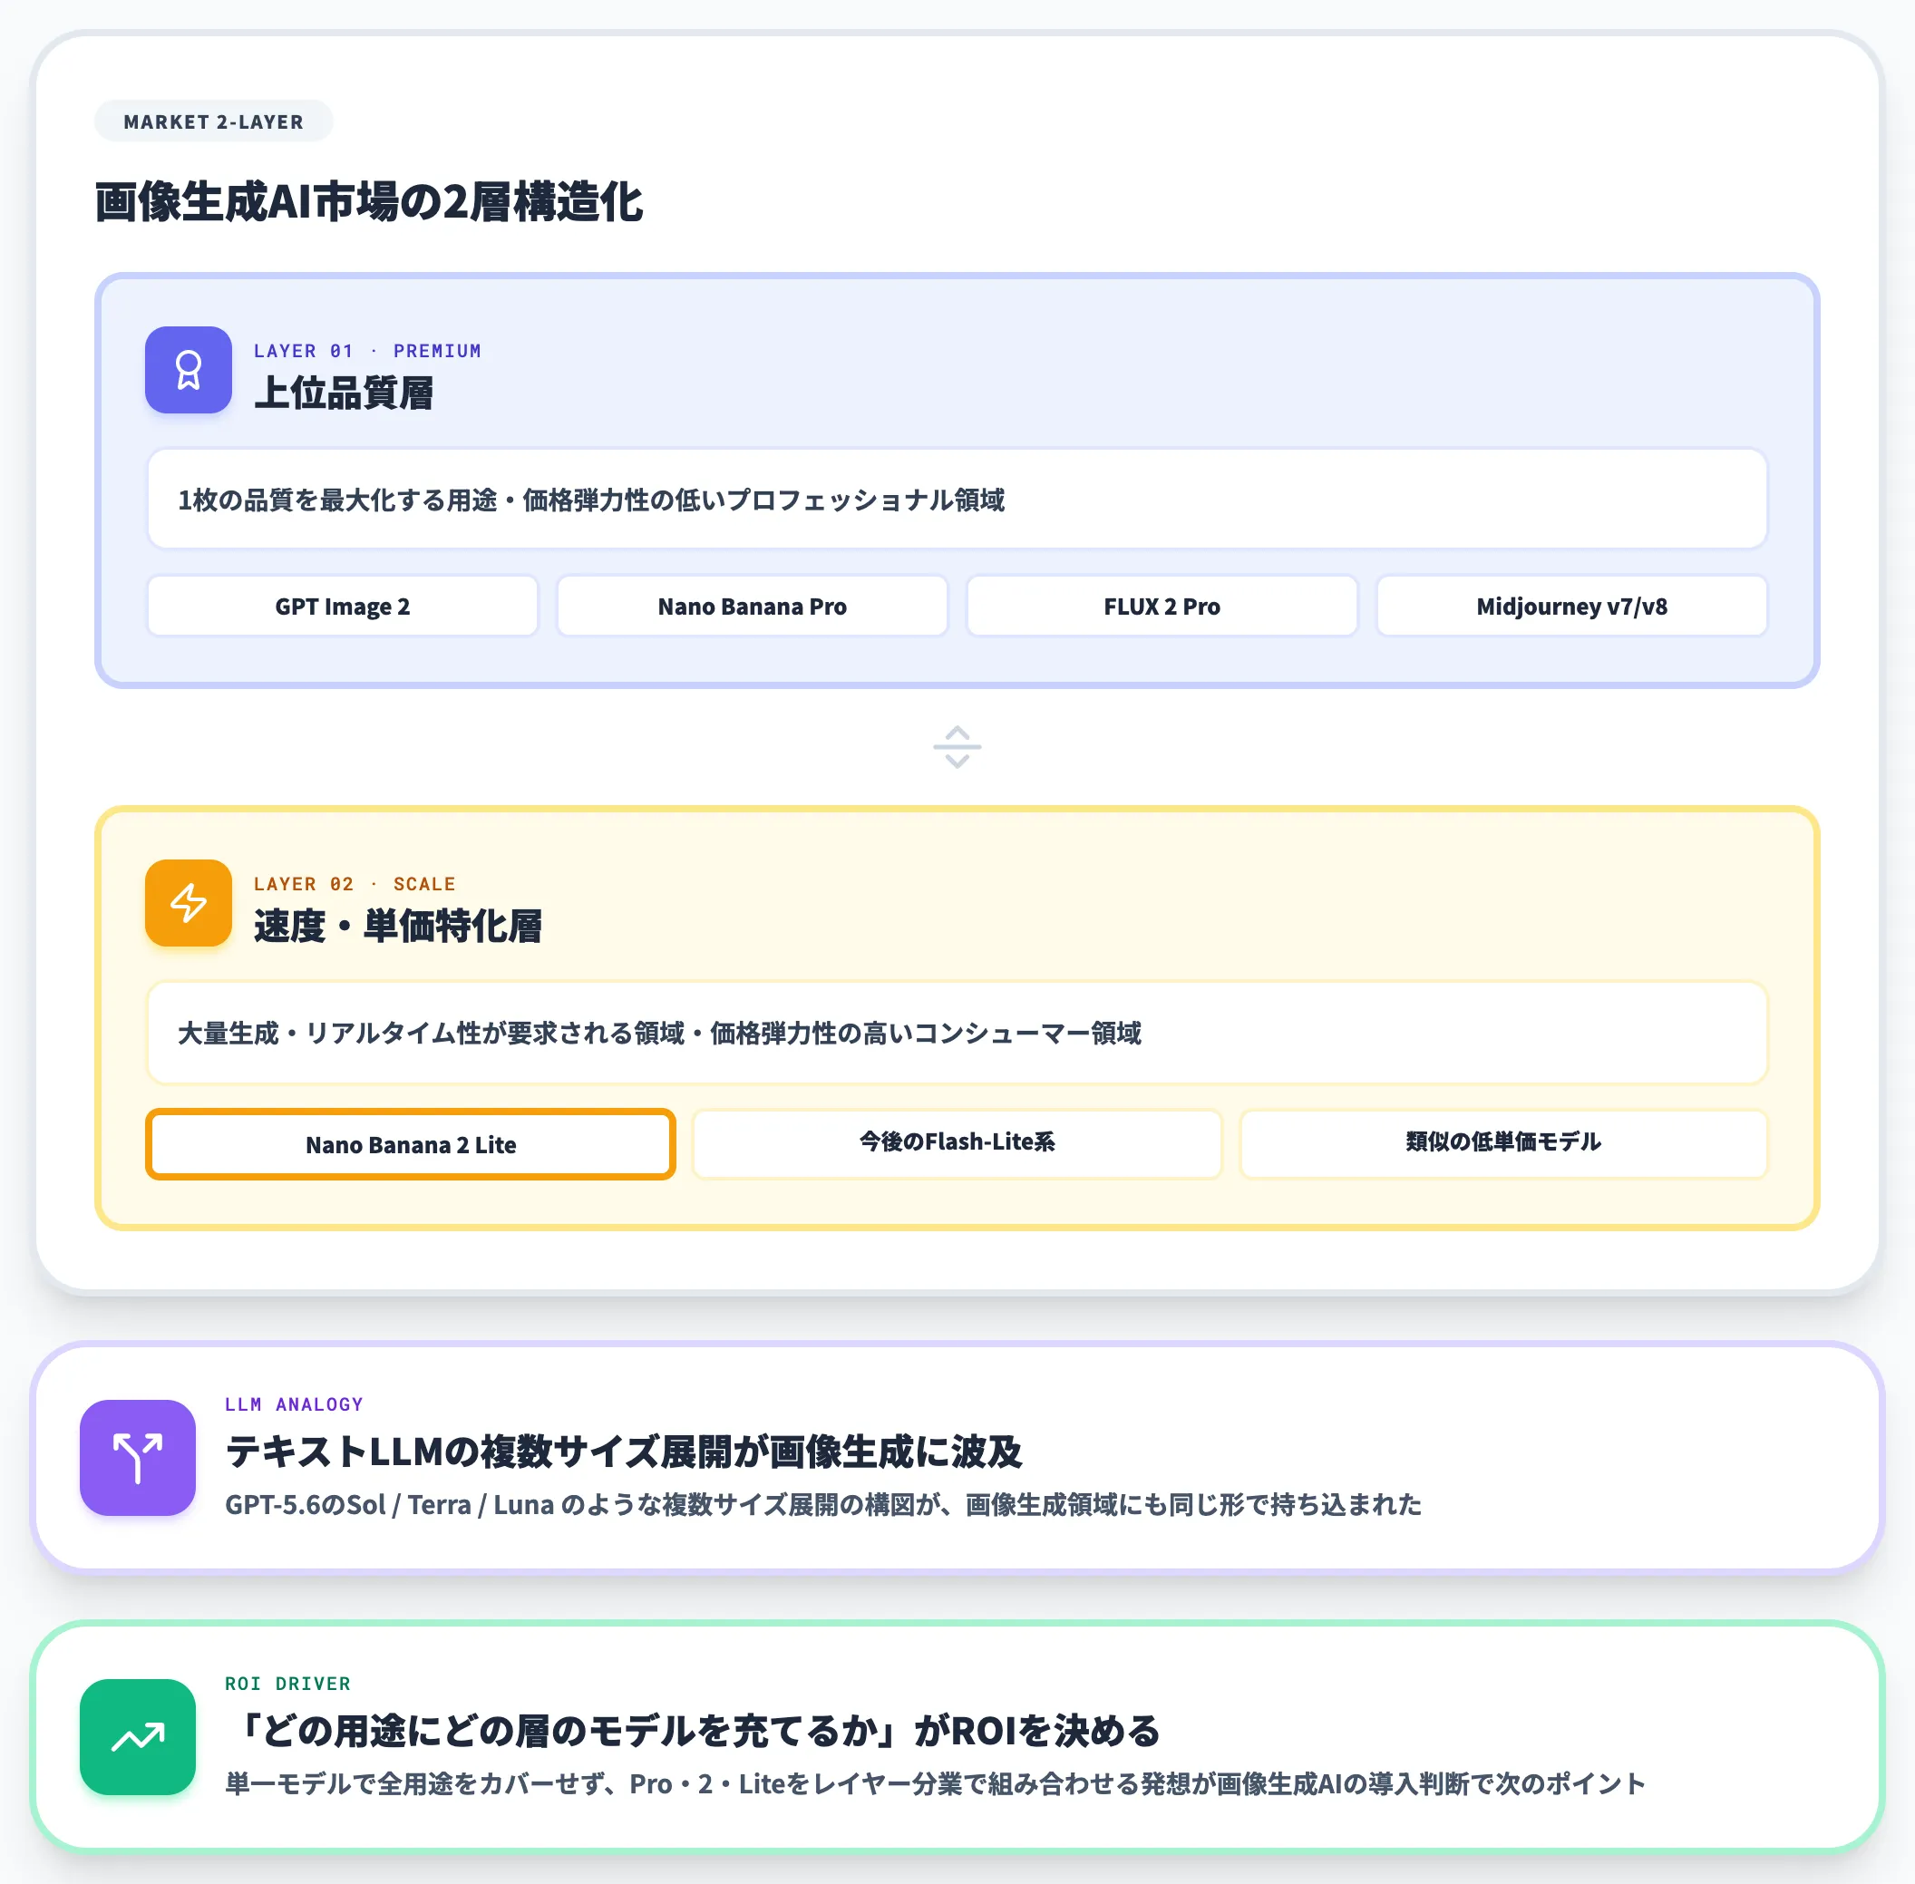This screenshot has width=1915, height=1884.
Task: Click the description starting 1枚の品質を最大化する用途
Action: click(592, 500)
